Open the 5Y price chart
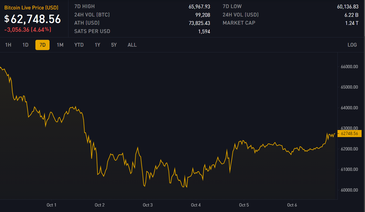Viewport: 365px width, 212px height. tap(114, 45)
